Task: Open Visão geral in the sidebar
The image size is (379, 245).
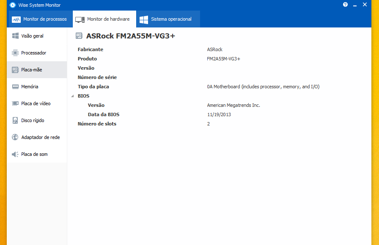Action: [x=37, y=36]
